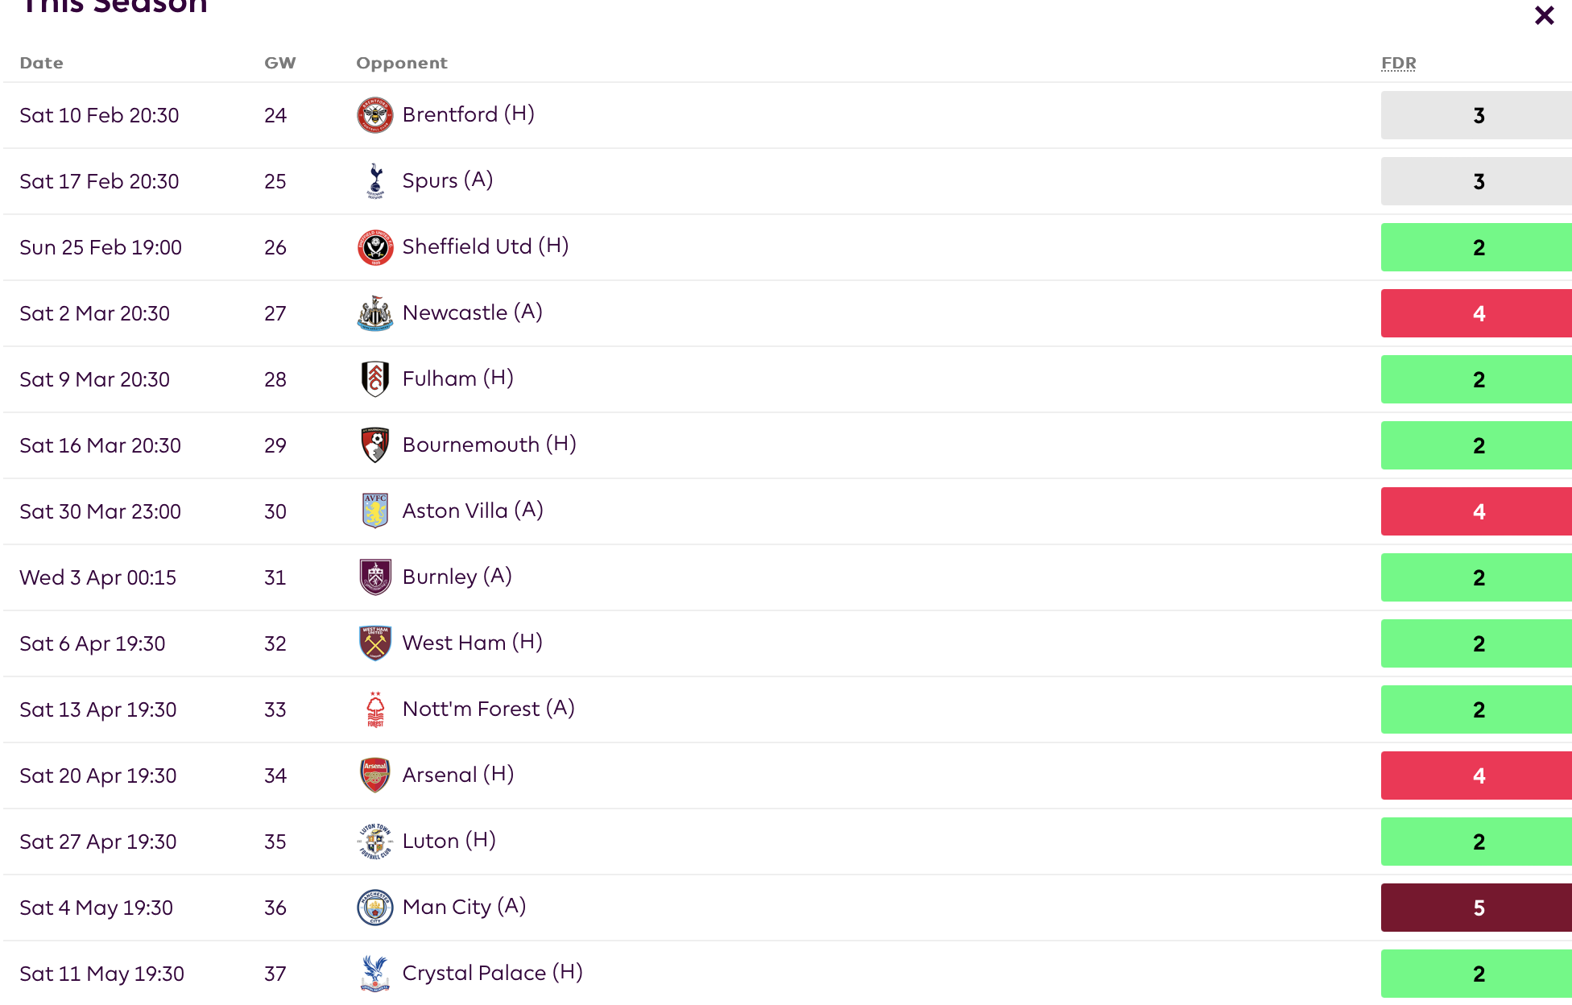
Task: Click the Spurs cockerel badge
Action: pyautogui.click(x=375, y=181)
